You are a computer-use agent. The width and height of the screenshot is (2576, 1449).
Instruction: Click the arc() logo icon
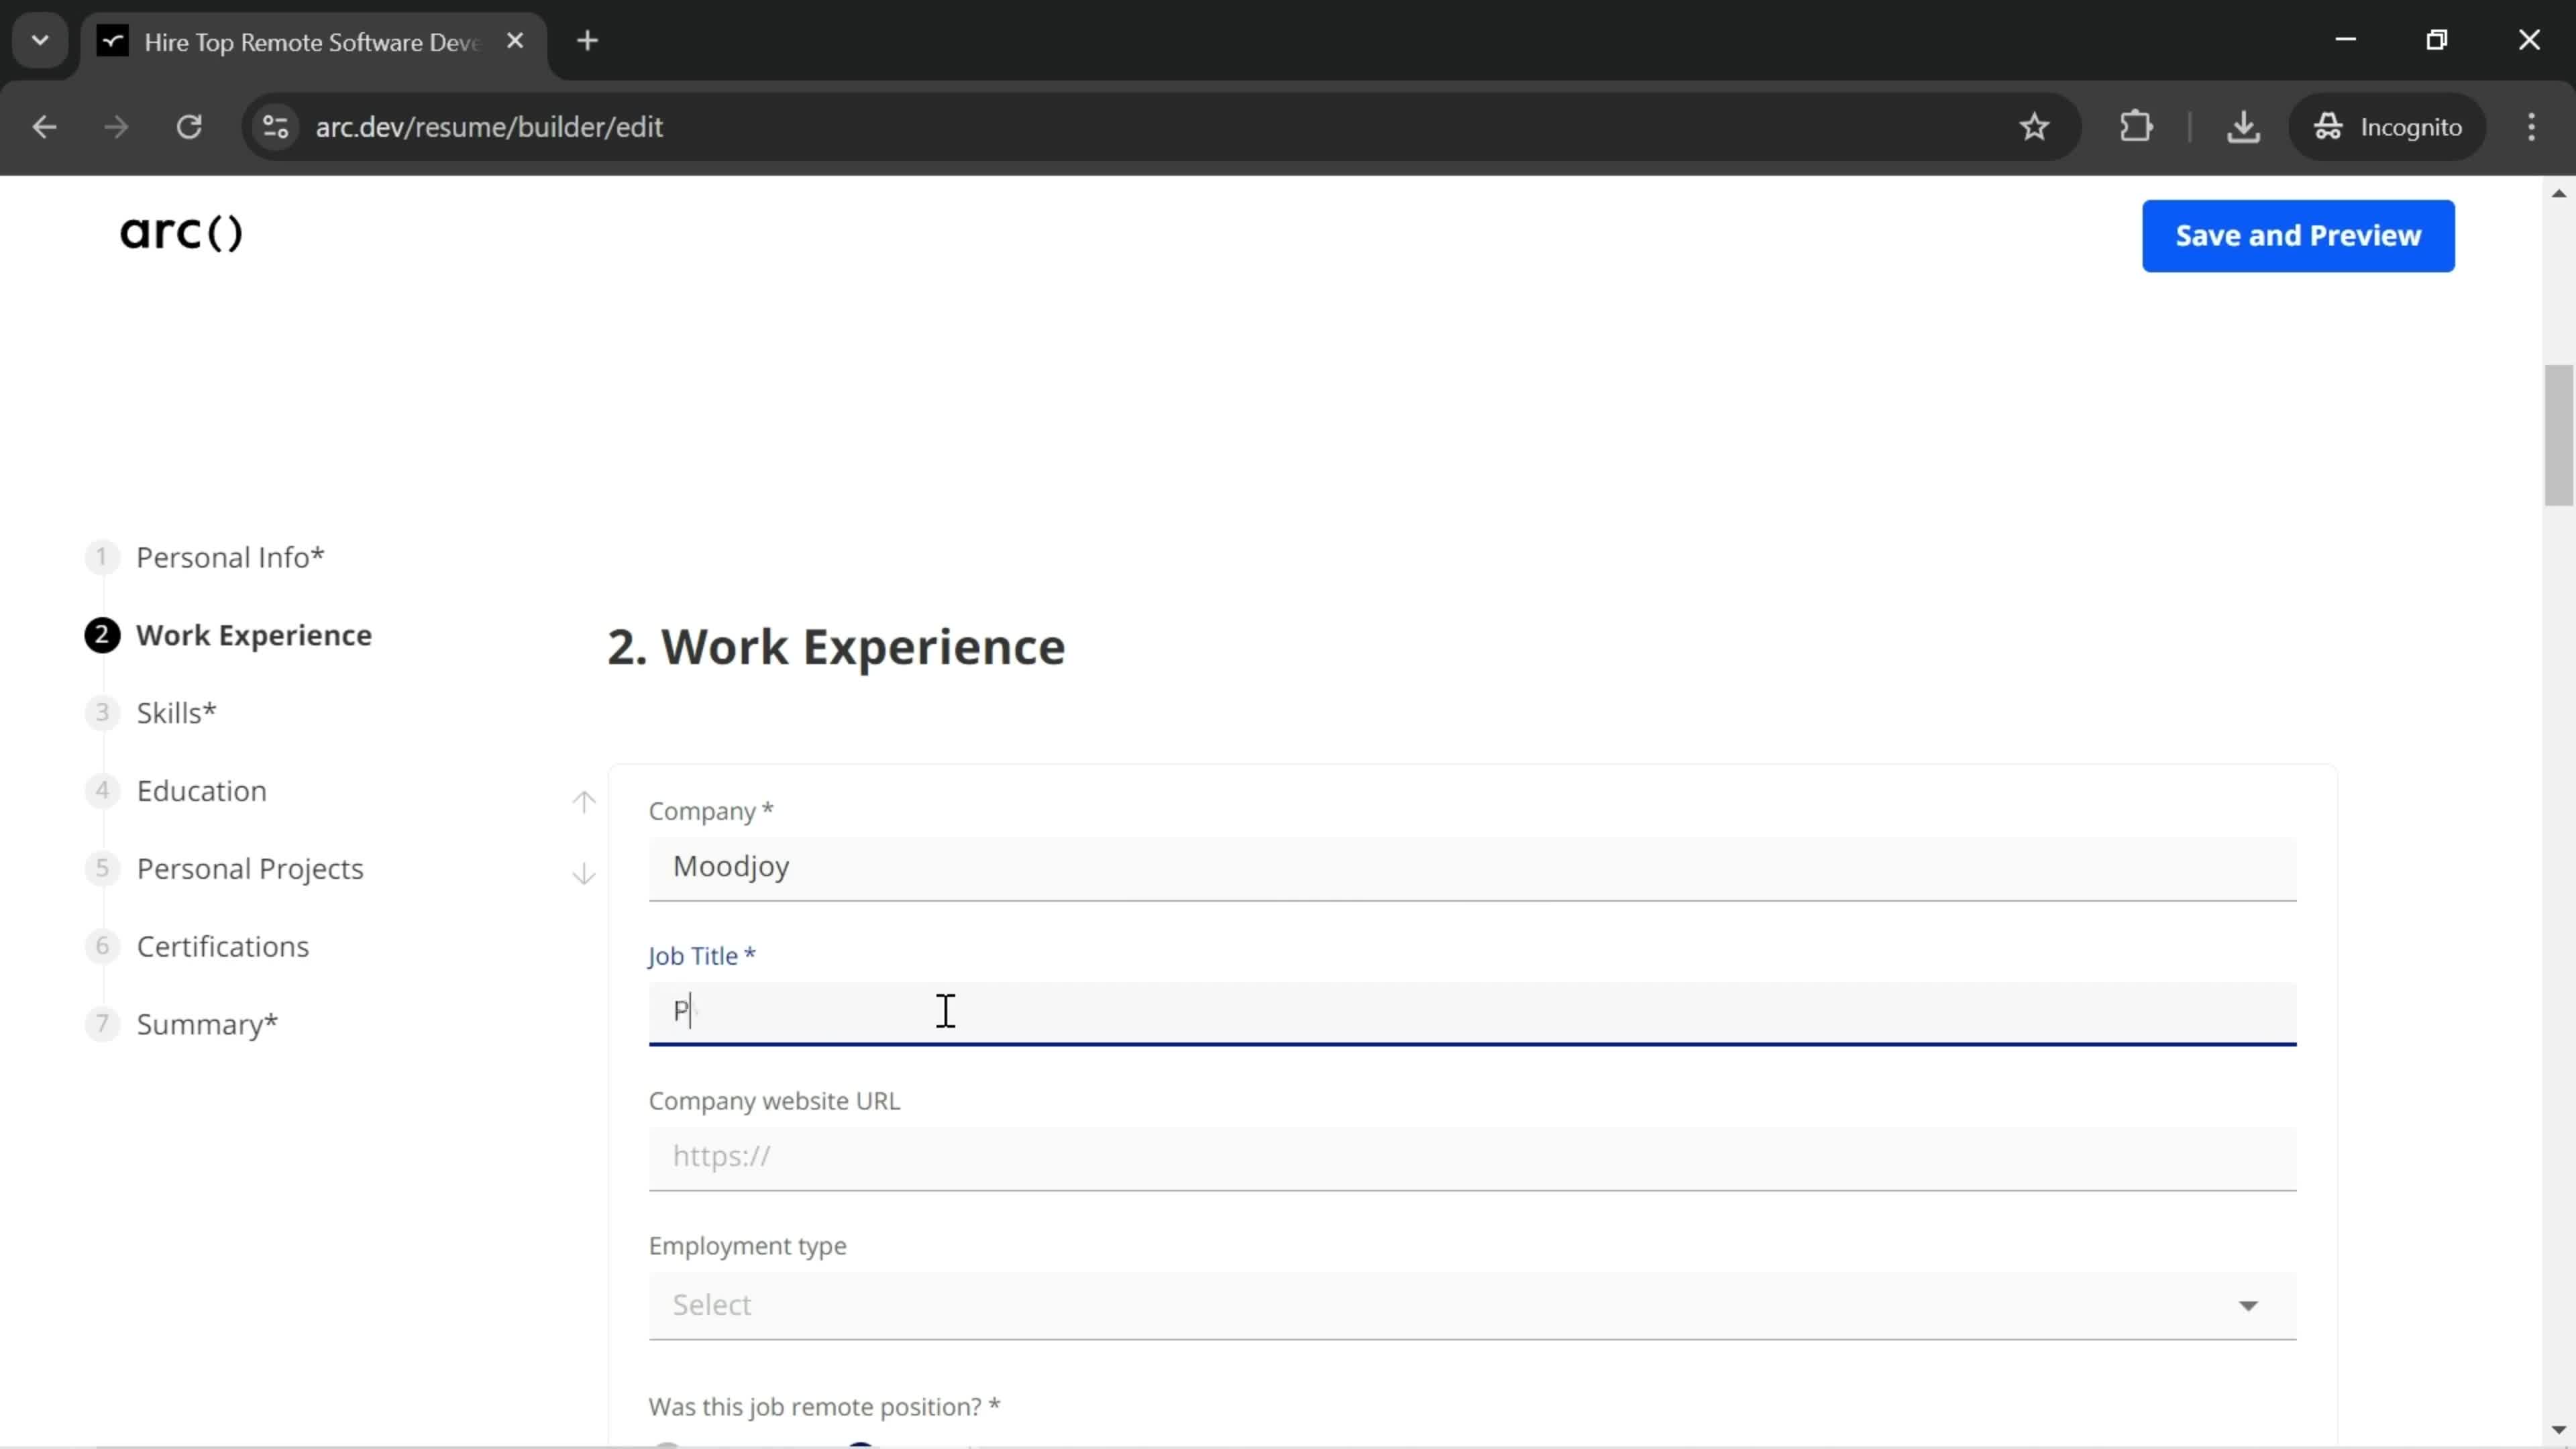(182, 231)
